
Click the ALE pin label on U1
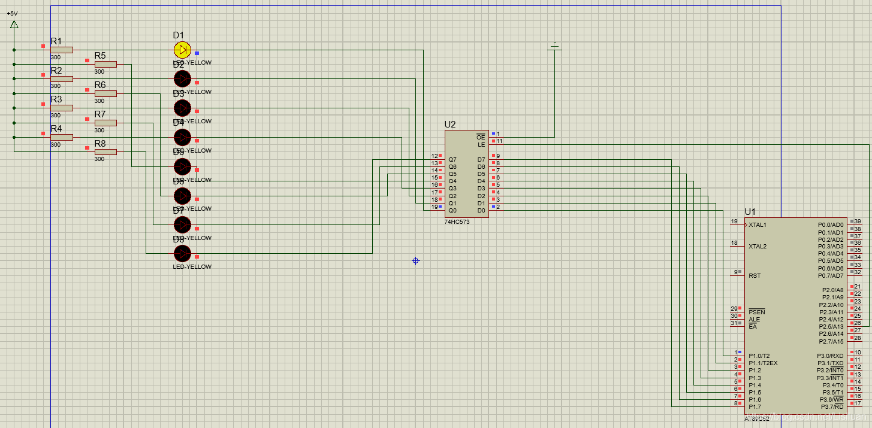click(x=754, y=319)
